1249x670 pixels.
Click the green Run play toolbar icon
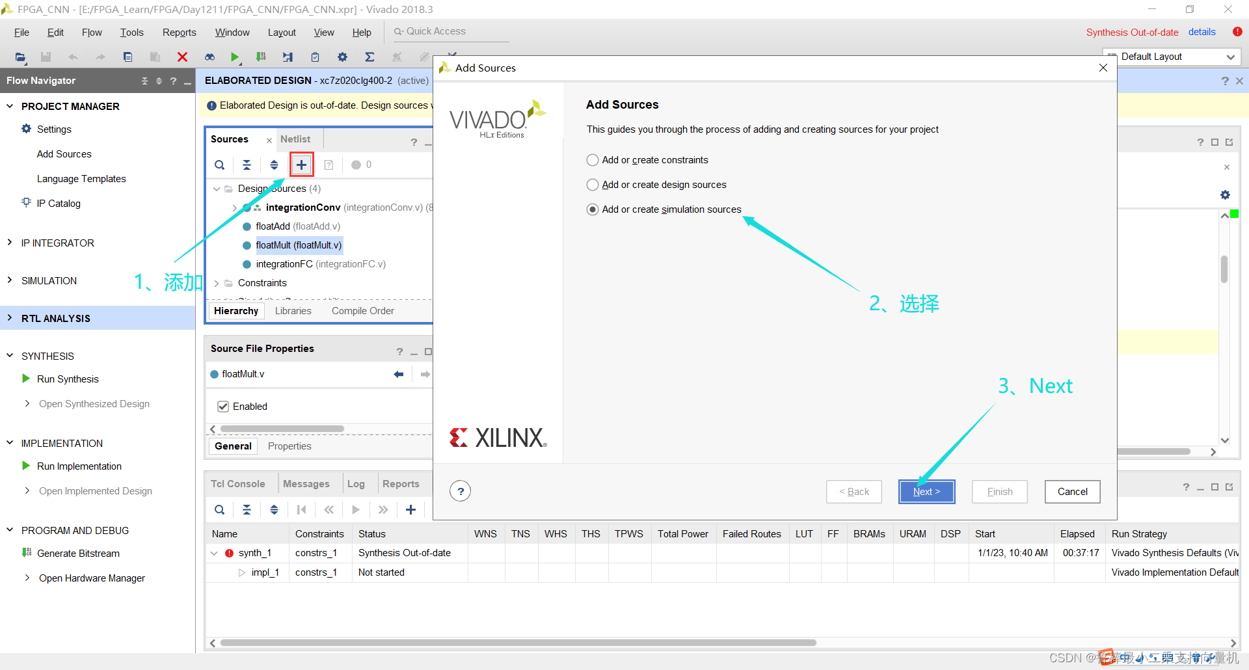coord(235,57)
